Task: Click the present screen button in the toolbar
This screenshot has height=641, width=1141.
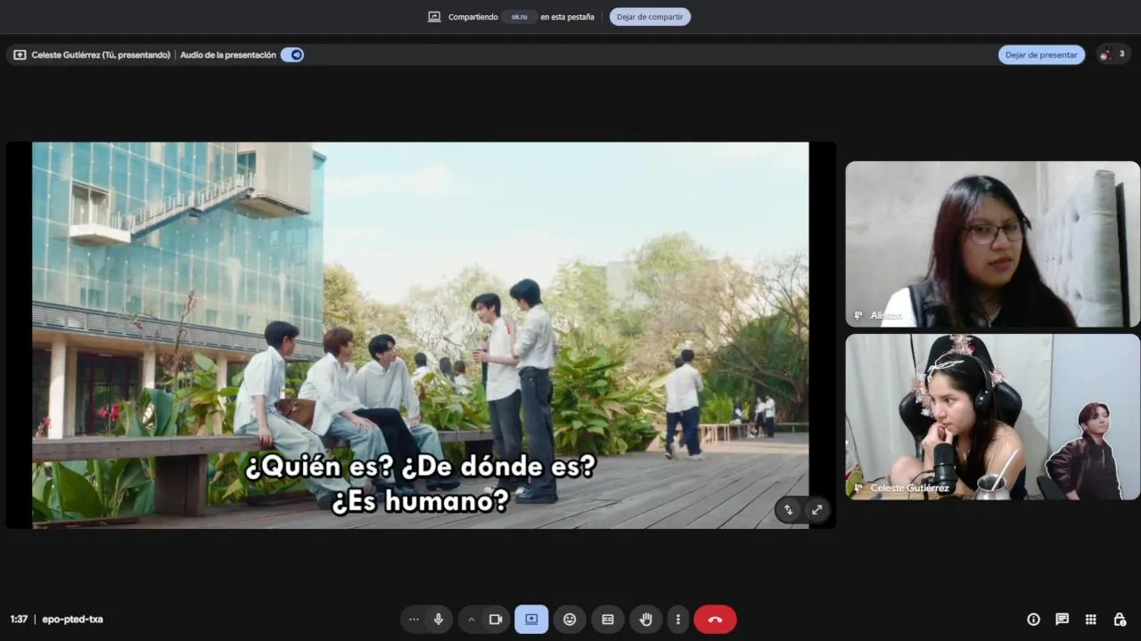Action: coord(531,620)
